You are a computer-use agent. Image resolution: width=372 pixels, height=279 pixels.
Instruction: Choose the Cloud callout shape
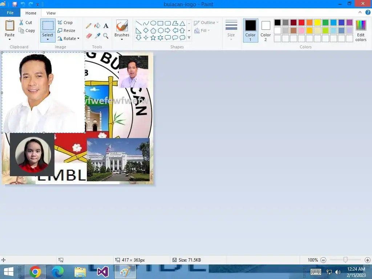pos(182,37)
